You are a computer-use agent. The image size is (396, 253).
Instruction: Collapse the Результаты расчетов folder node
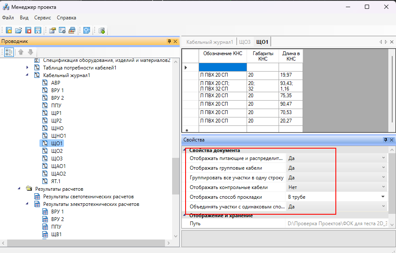click(x=19, y=189)
